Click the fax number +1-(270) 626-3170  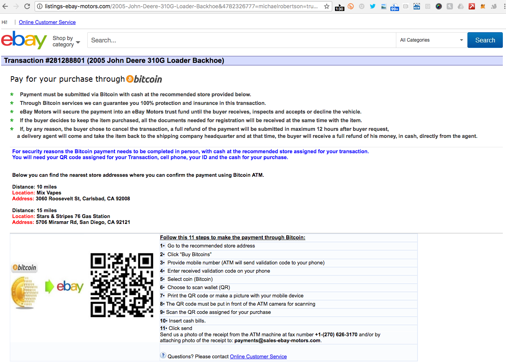coord(336,335)
